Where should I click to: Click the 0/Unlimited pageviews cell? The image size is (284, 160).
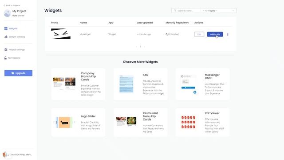173,34
